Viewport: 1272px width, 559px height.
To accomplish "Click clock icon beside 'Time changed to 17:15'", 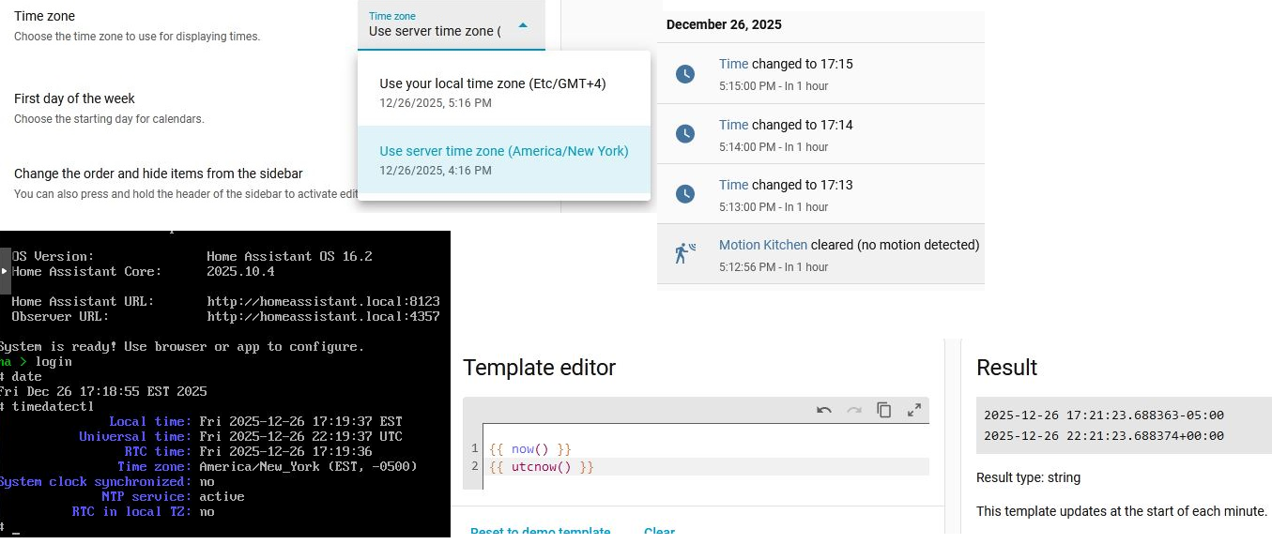I will (x=685, y=73).
